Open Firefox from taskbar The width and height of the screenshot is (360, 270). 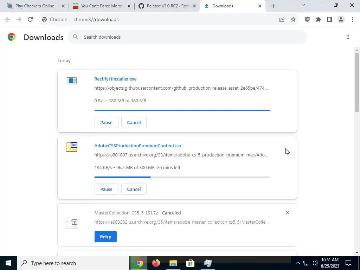[156, 263]
